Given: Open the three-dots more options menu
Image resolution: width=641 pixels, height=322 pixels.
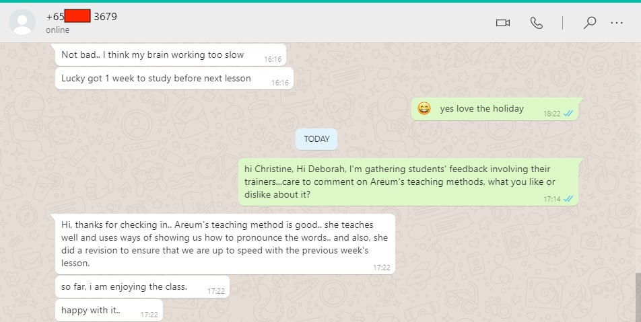Looking at the screenshot, I should [617, 23].
